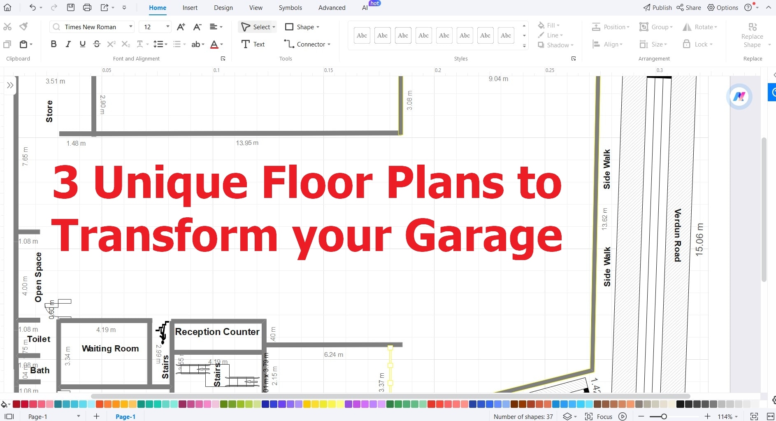Switch to the View tab
Viewport: 776px width, 421px height.
(x=256, y=7)
